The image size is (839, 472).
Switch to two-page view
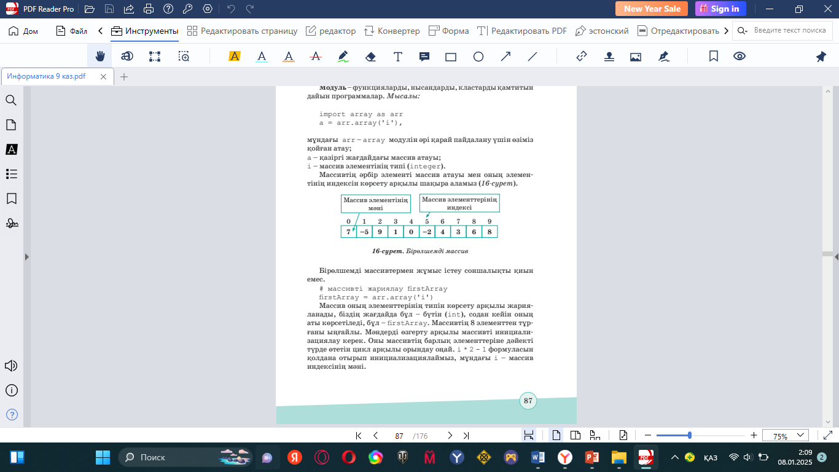[x=576, y=436]
